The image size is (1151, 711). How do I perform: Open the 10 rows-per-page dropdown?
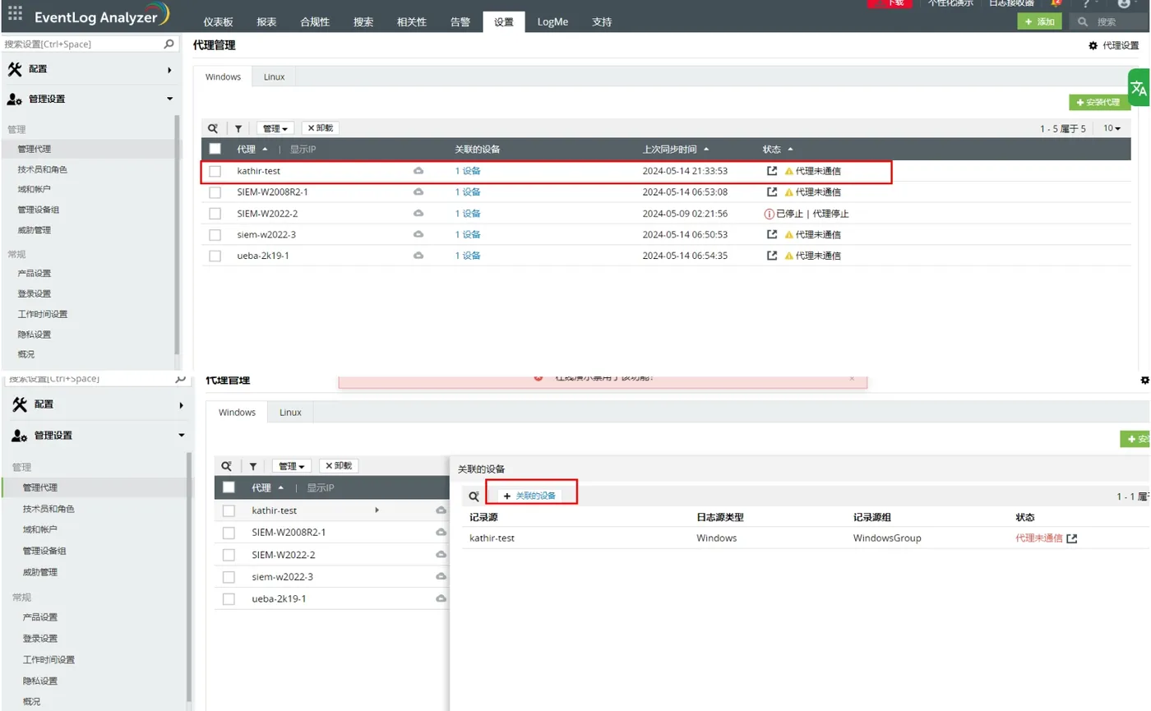[1112, 128]
